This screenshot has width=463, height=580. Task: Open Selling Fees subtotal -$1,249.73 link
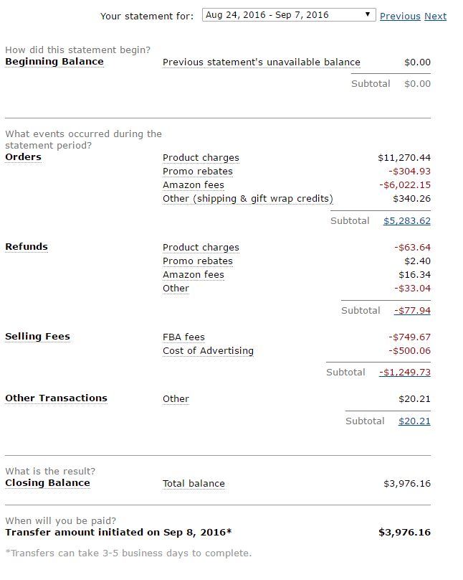[405, 373]
